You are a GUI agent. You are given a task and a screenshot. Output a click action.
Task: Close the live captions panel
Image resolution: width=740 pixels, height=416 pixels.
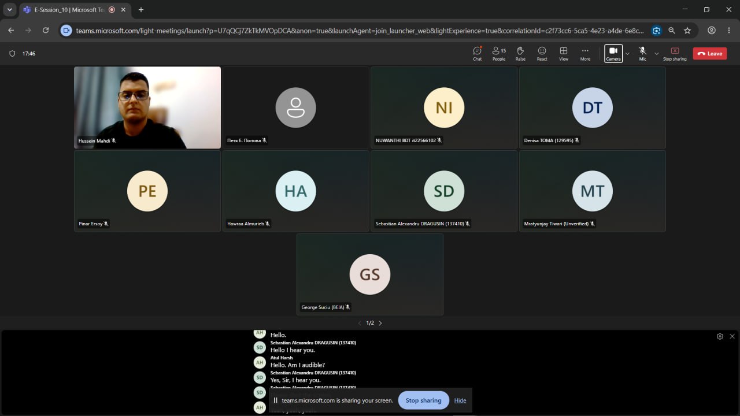[x=732, y=336]
